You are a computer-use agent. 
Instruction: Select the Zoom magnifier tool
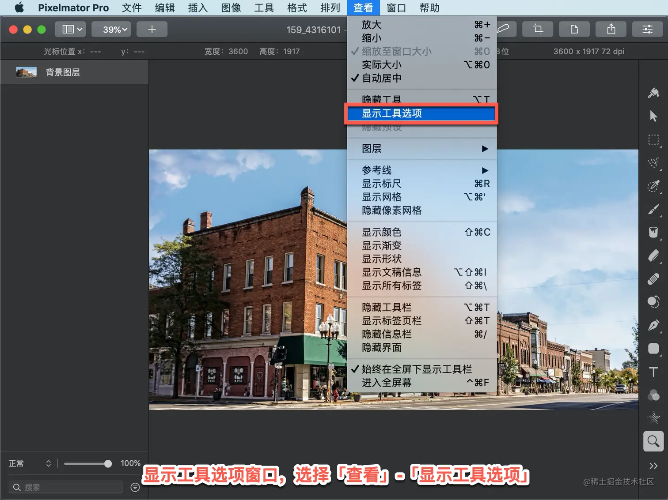(653, 441)
